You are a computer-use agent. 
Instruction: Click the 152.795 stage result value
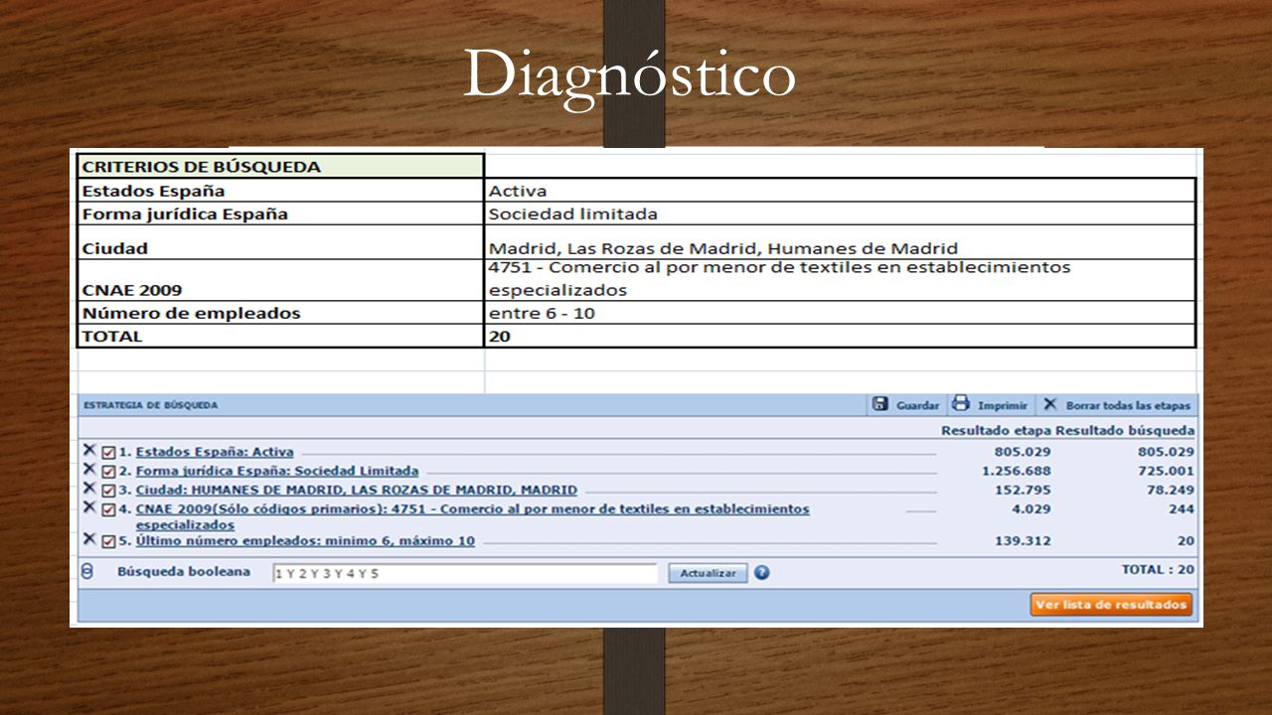tap(1023, 490)
